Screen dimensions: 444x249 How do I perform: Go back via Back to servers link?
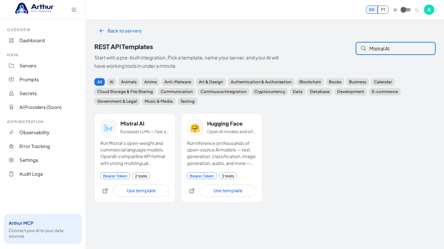point(120,31)
